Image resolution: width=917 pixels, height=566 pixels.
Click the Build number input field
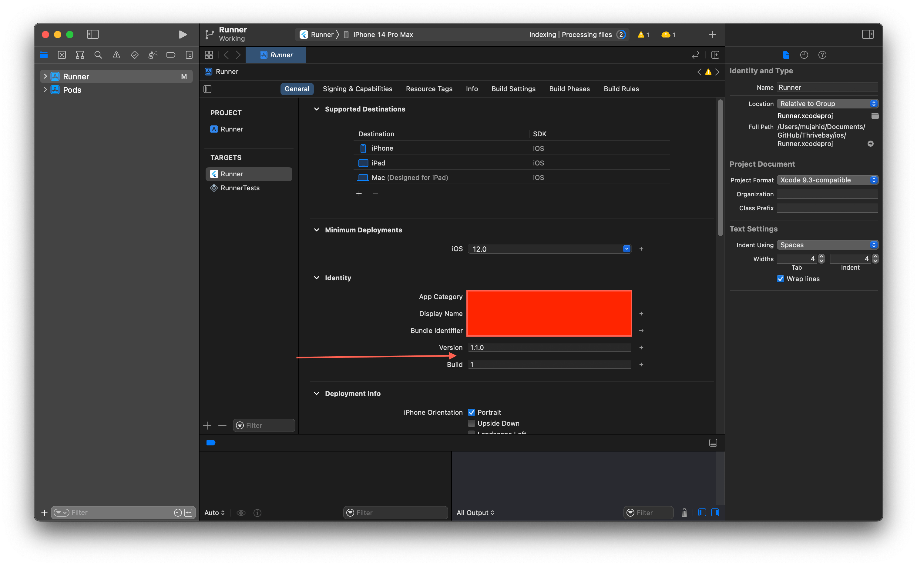549,365
